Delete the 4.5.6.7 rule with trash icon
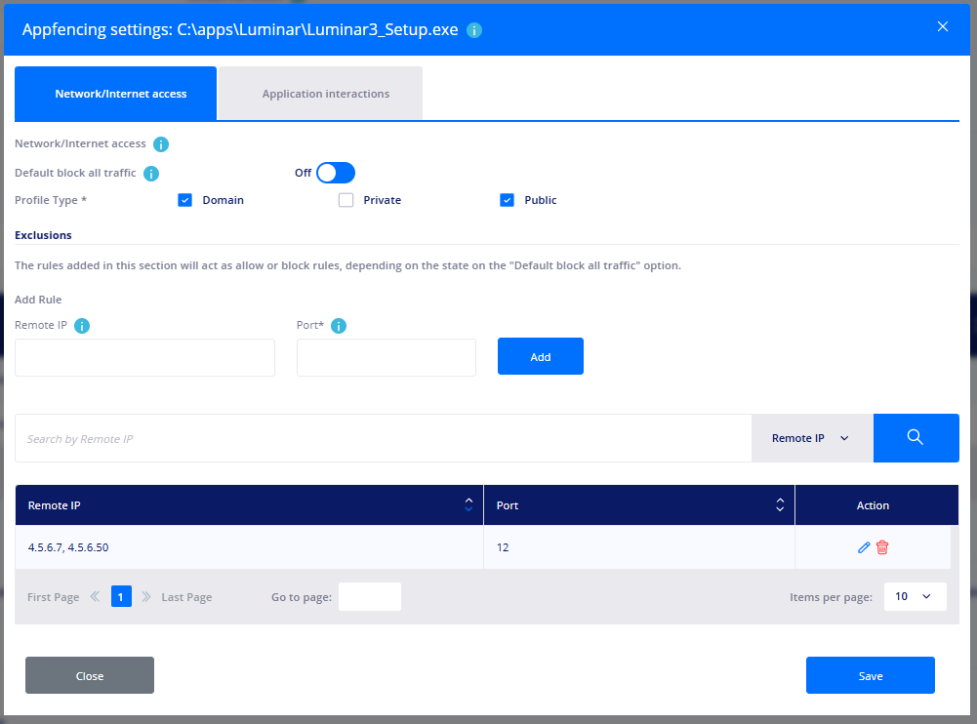The image size is (977, 724). [882, 547]
